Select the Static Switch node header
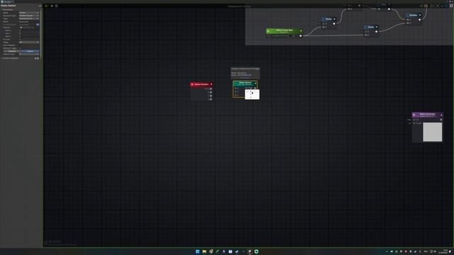This screenshot has height=255, width=454. pyautogui.click(x=245, y=84)
